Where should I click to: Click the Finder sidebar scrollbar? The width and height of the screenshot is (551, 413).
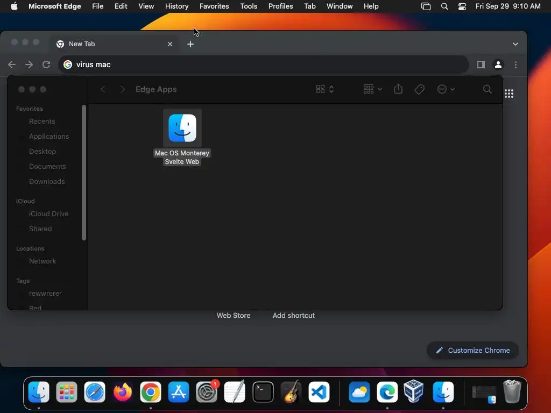coord(83,173)
